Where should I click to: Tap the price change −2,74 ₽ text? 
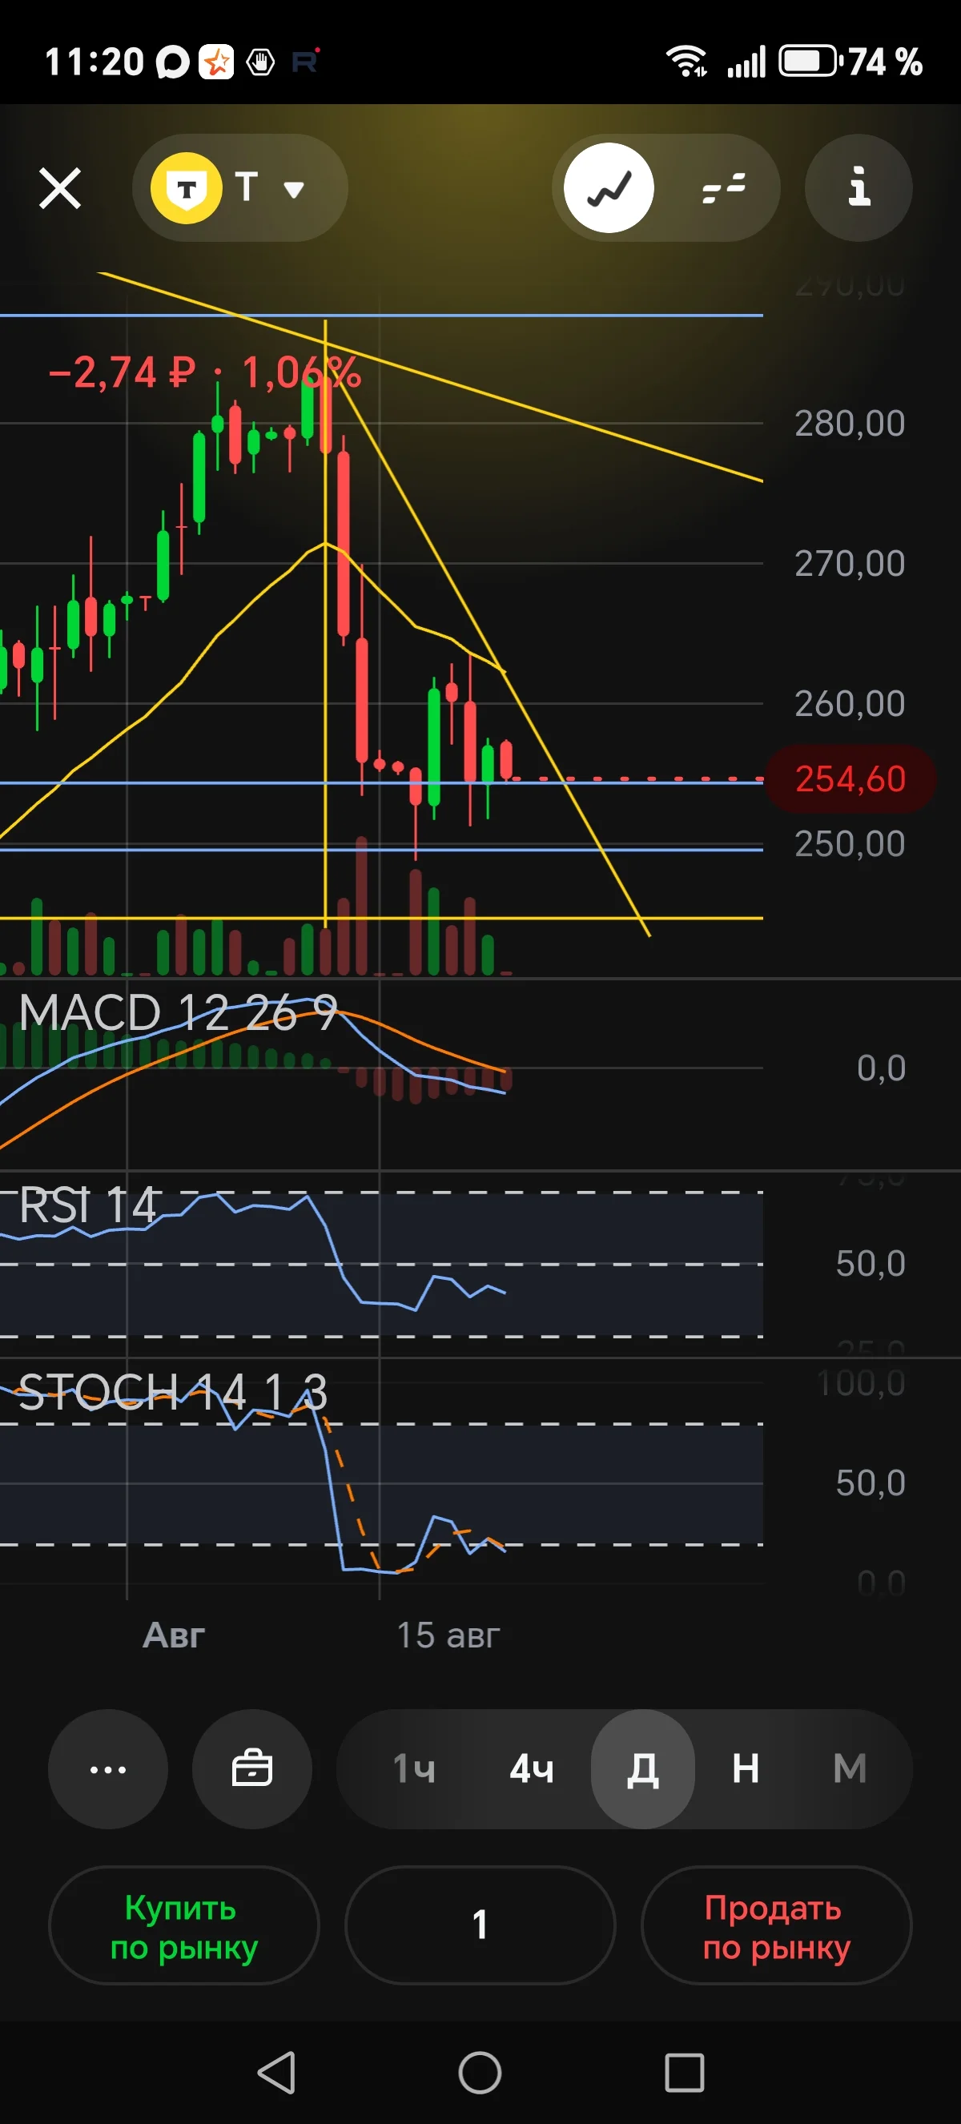tap(122, 372)
